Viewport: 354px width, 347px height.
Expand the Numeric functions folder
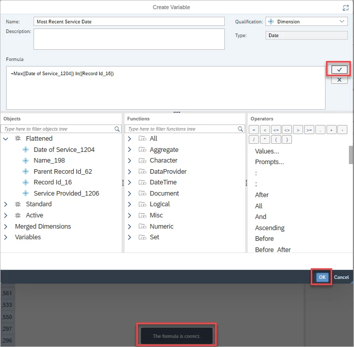[130, 227]
